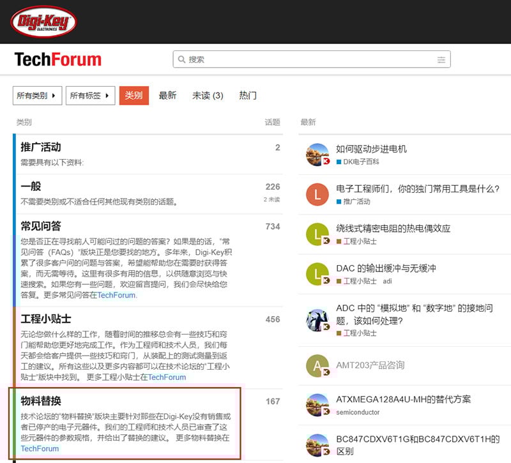Open the search options menu inside the search bar
The image size is (511, 463).
(441, 59)
